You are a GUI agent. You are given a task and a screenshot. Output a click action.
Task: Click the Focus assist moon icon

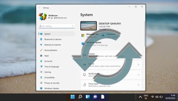coord(85,85)
